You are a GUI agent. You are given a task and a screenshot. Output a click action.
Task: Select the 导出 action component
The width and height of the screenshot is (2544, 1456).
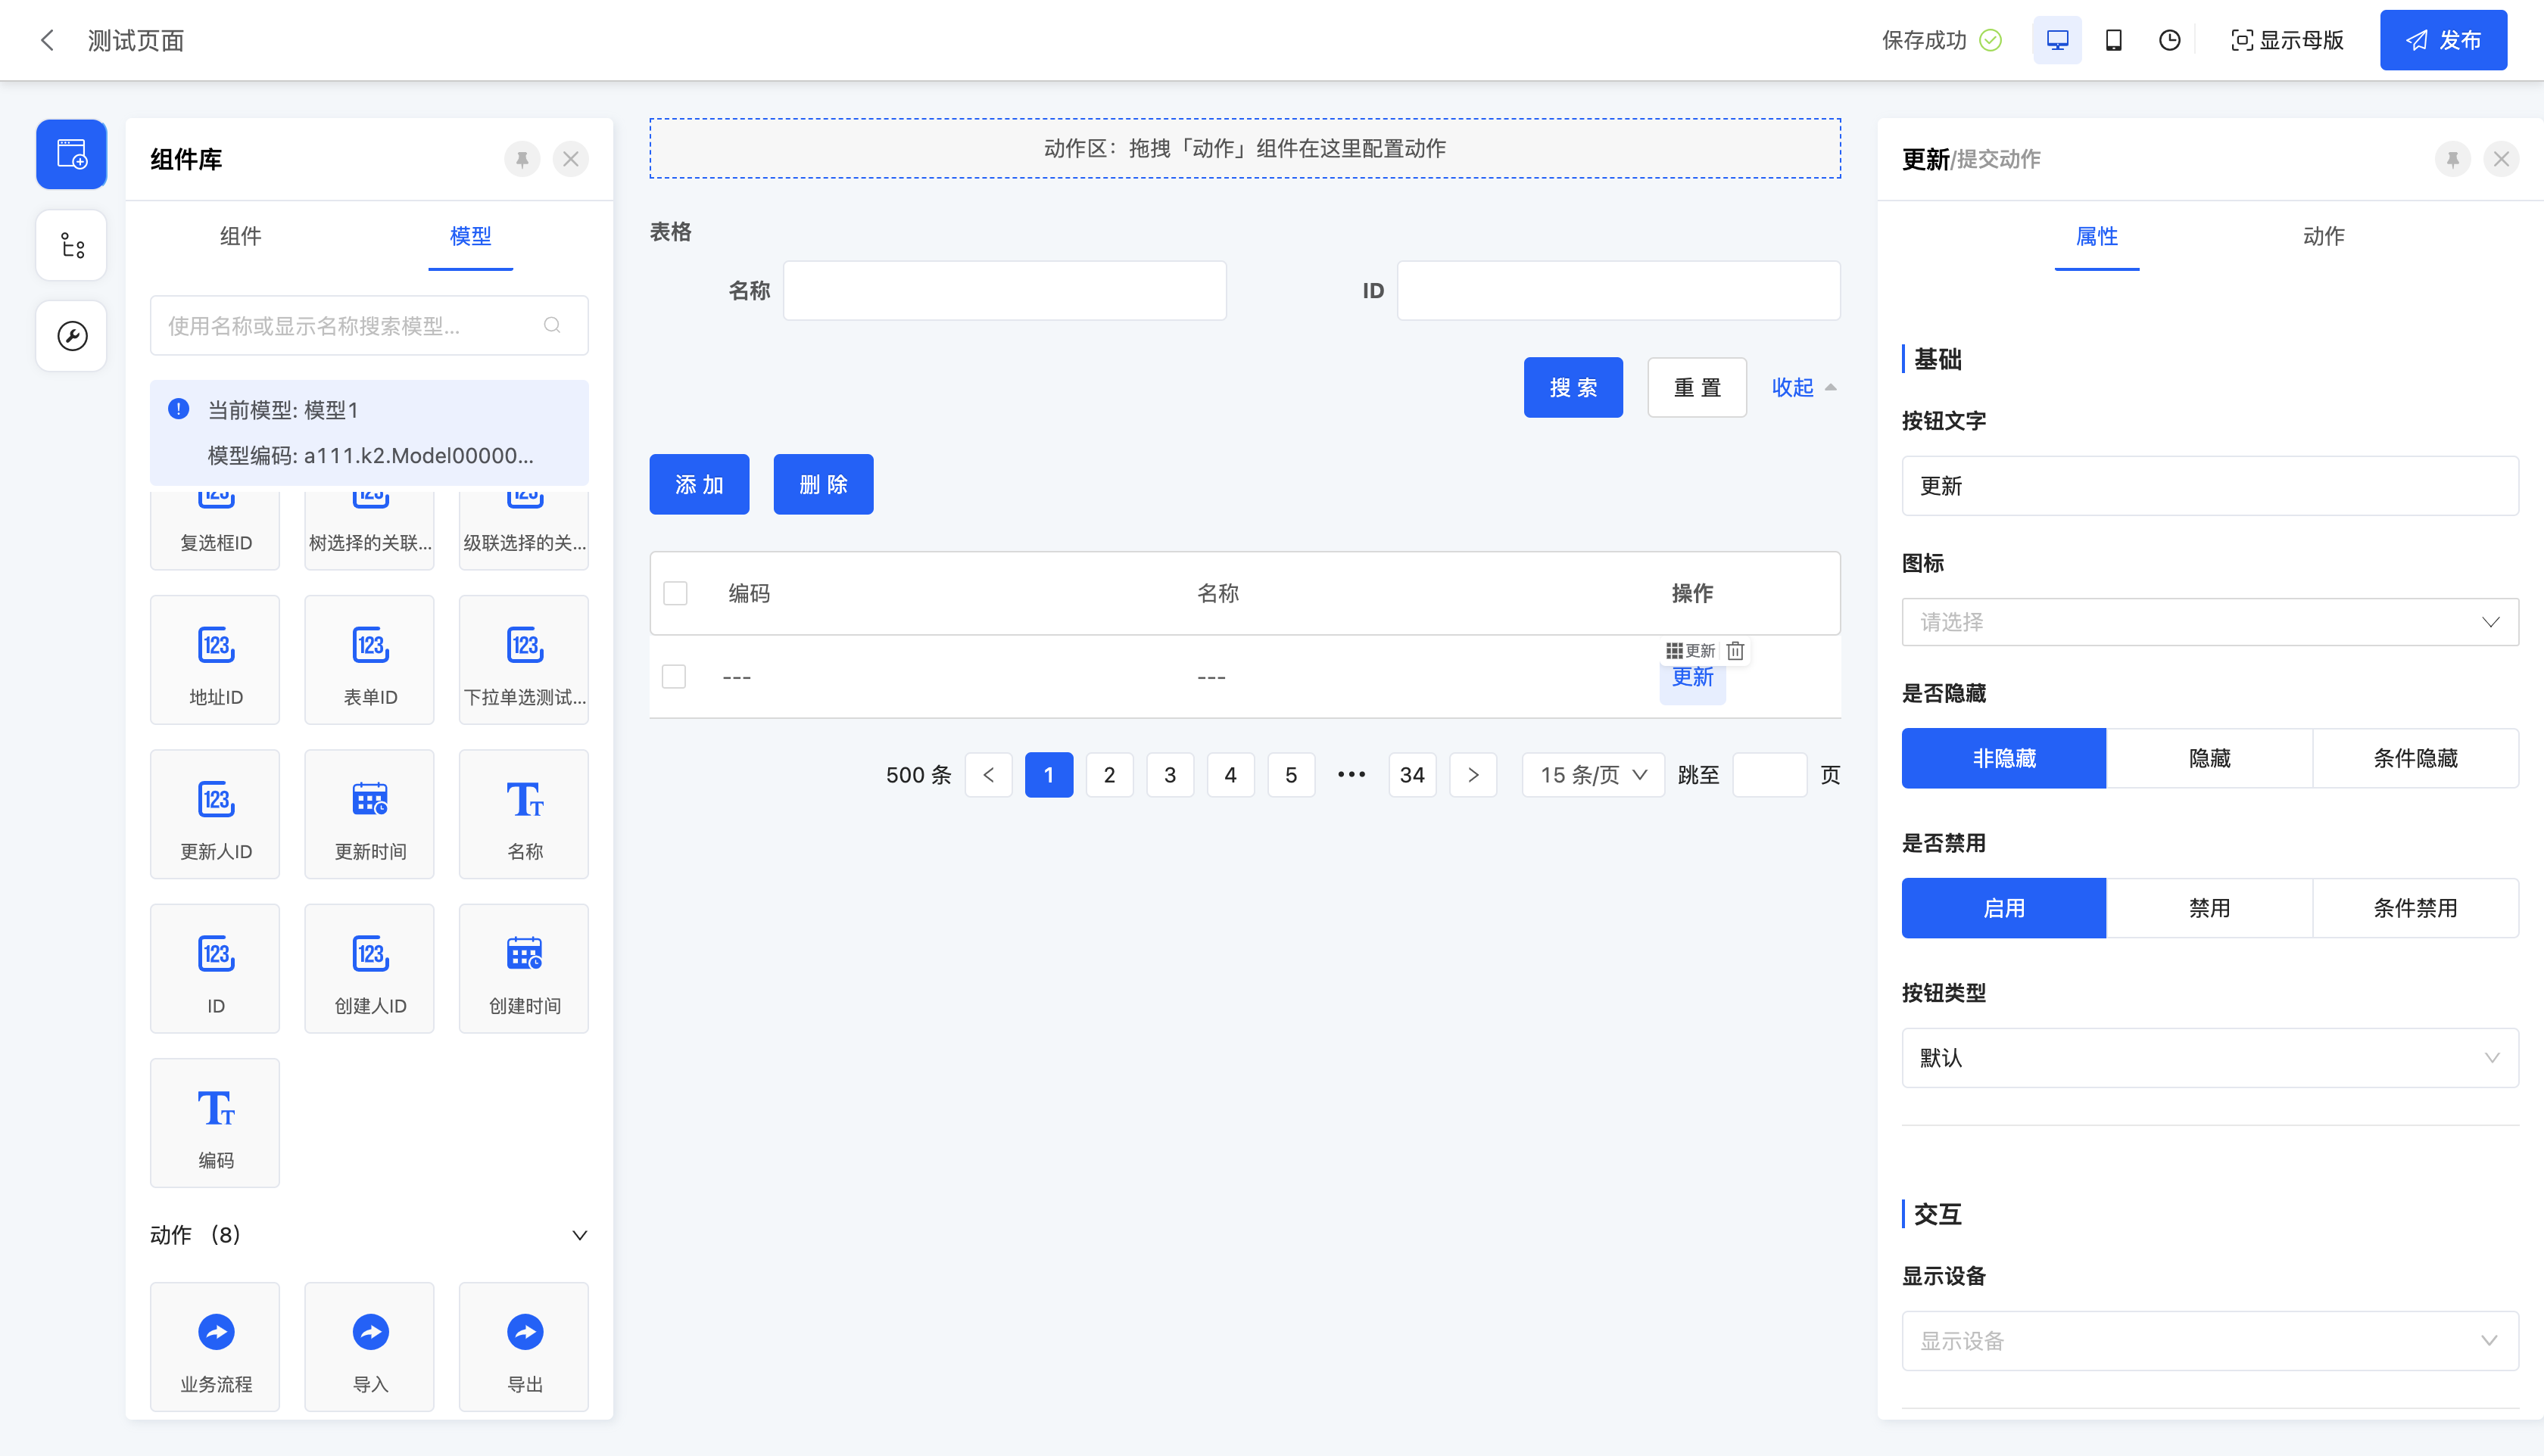point(524,1346)
